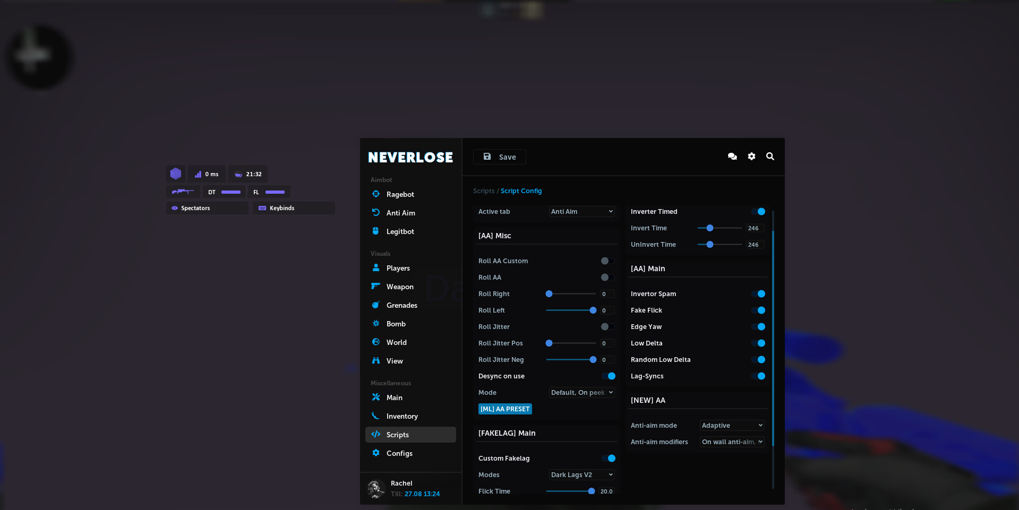Disable the Desync on use toggle

coord(609,376)
